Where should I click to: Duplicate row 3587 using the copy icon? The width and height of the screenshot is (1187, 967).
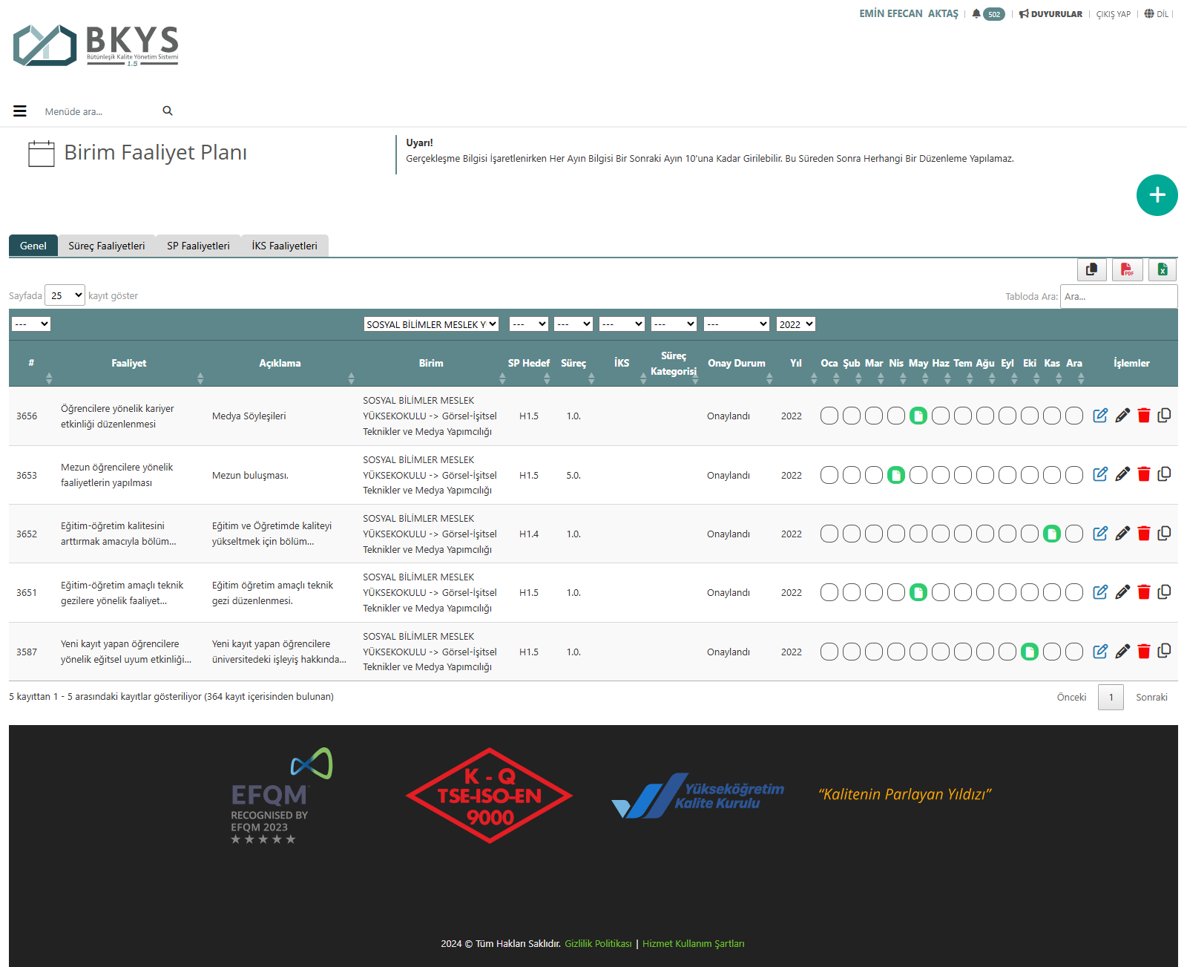(x=1164, y=652)
